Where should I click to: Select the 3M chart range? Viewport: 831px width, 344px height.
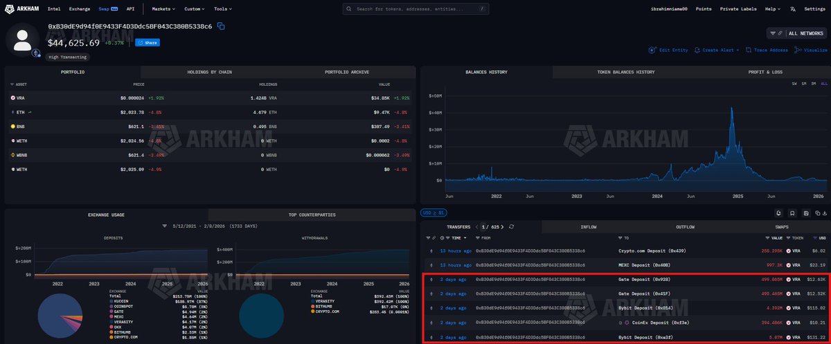814,84
